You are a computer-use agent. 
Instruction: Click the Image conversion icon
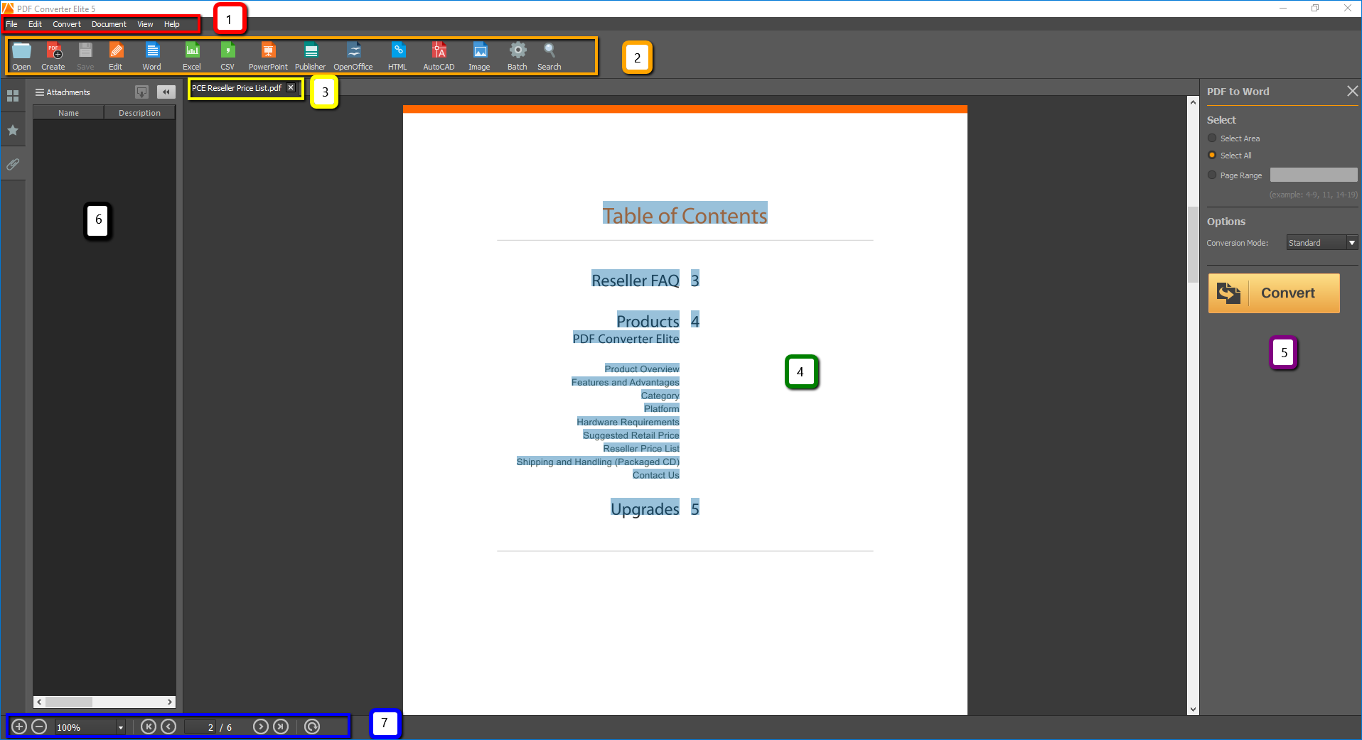point(480,56)
